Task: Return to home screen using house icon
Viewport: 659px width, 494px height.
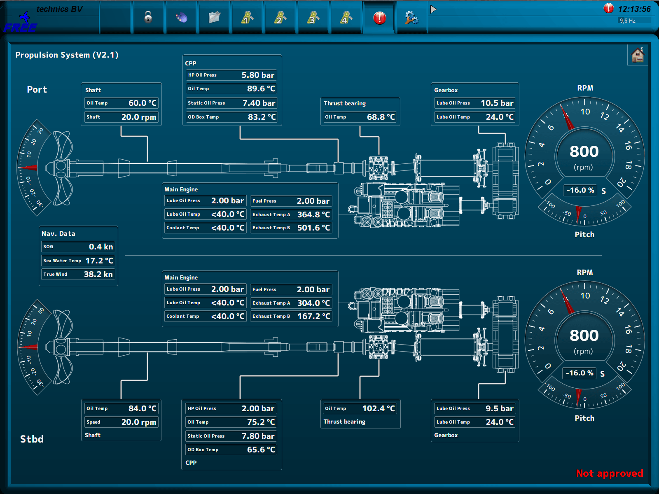Action: (638, 55)
